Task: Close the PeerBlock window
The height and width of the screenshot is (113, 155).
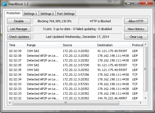Action: [x=146, y=3]
